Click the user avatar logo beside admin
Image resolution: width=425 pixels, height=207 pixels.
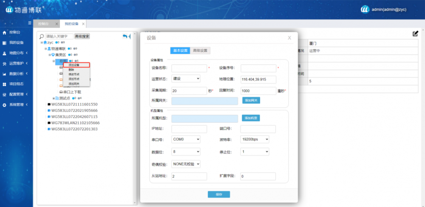point(365,9)
